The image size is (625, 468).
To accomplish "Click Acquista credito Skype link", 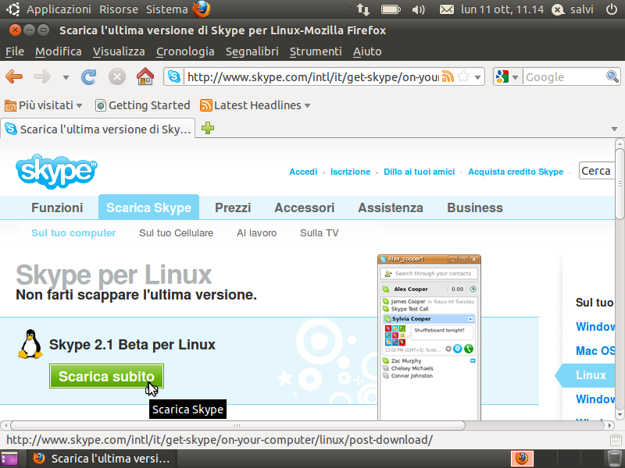I will click(516, 172).
